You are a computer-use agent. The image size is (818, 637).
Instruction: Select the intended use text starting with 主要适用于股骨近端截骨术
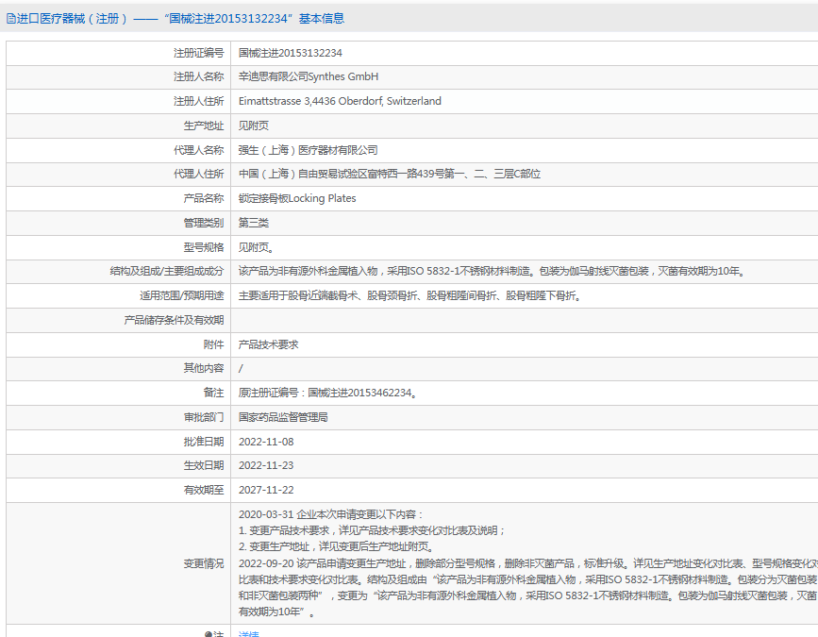tap(410, 295)
